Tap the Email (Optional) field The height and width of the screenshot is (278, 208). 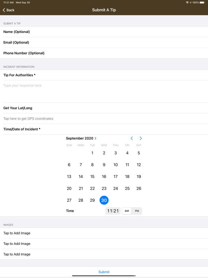click(104, 42)
